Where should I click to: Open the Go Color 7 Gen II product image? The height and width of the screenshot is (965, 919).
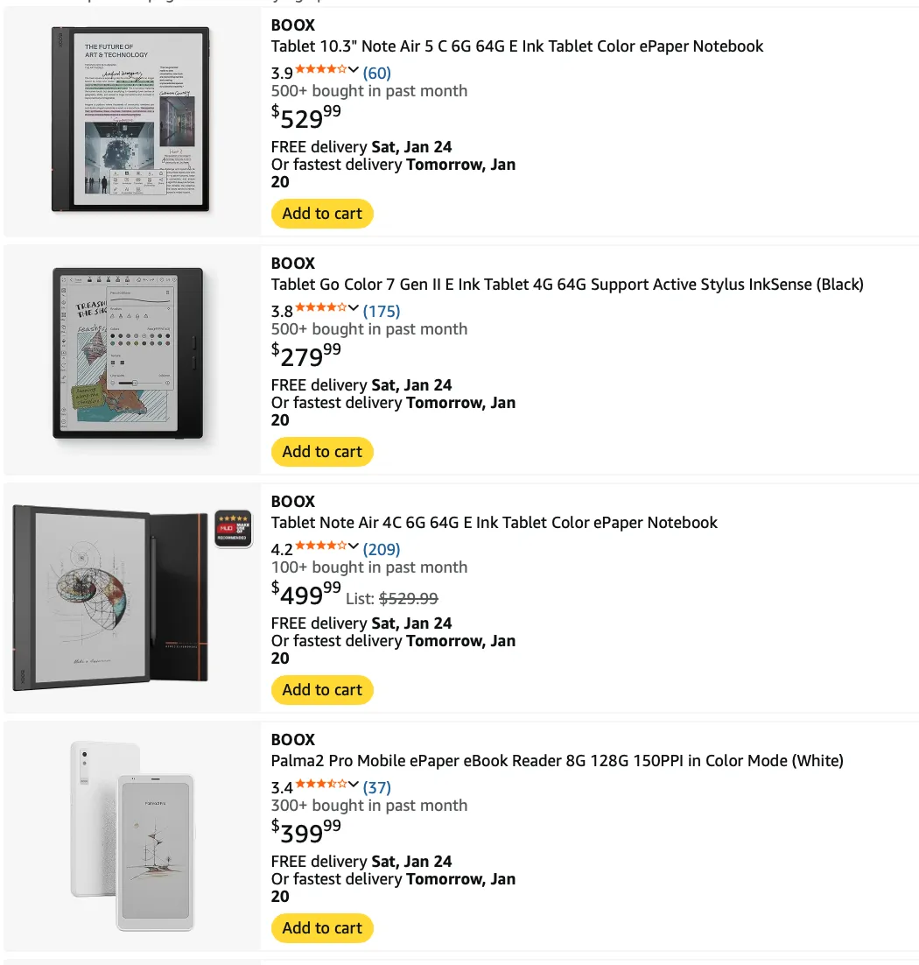tap(129, 353)
